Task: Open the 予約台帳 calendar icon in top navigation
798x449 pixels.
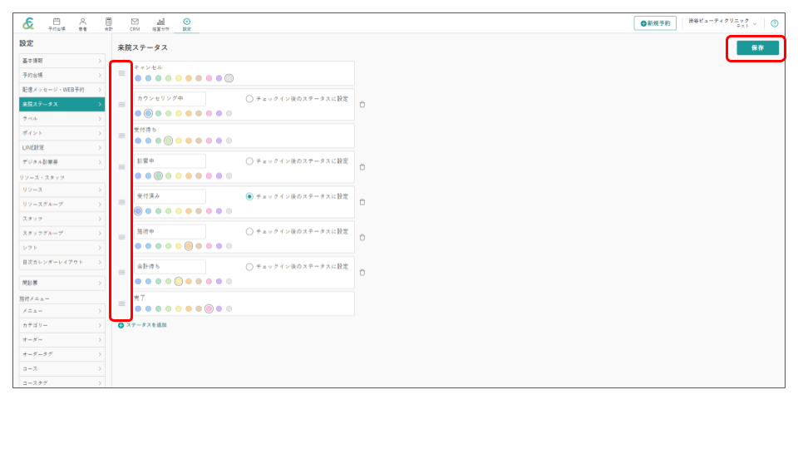Action: coord(57,23)
